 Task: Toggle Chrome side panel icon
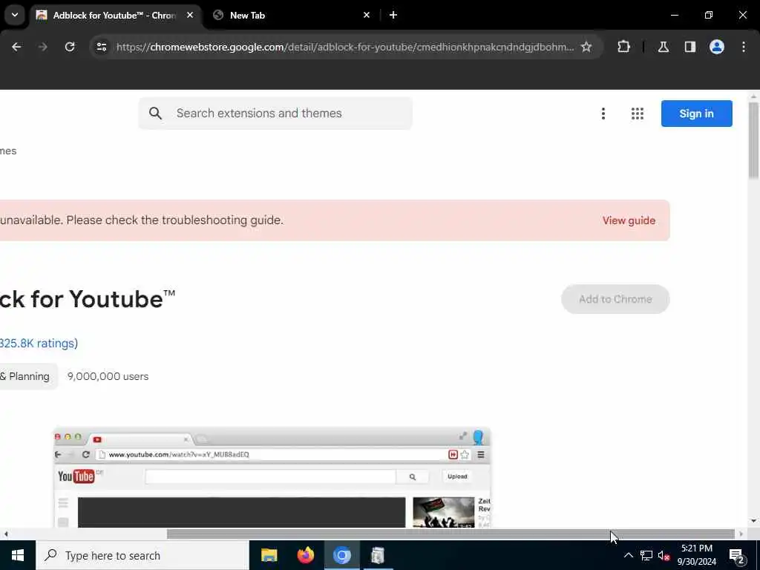(x=690, y=47)
